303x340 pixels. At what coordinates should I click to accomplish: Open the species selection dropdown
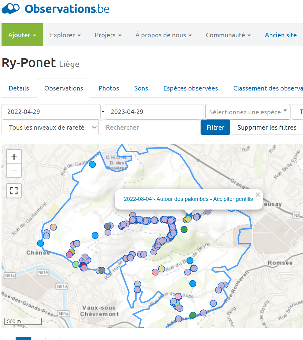click(x=248, y=112)
